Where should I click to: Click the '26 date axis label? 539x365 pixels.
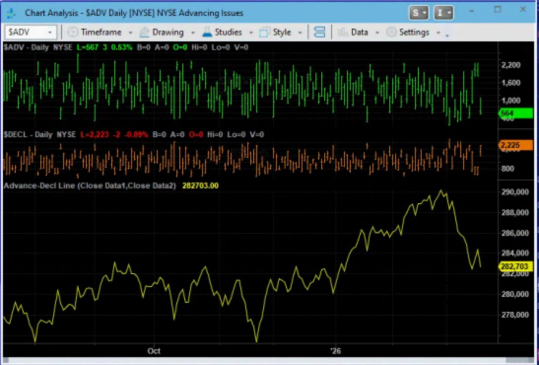coord(335,351)
